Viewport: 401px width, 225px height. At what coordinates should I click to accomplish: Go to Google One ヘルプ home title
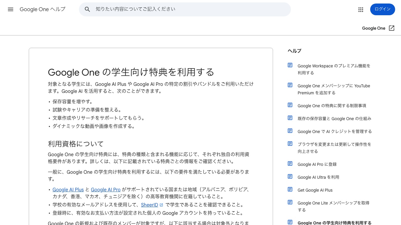coord(43,9)
